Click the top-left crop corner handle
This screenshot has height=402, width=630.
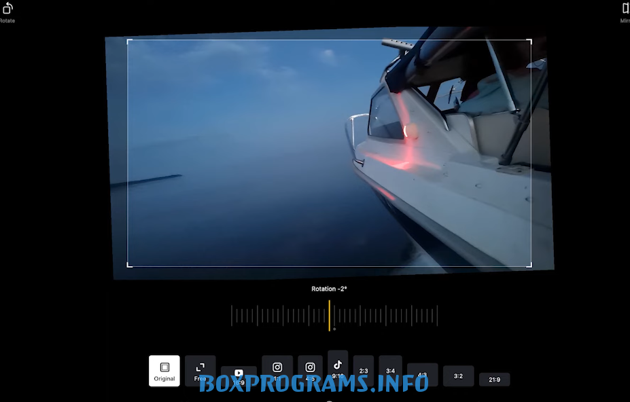pos(128,41)
